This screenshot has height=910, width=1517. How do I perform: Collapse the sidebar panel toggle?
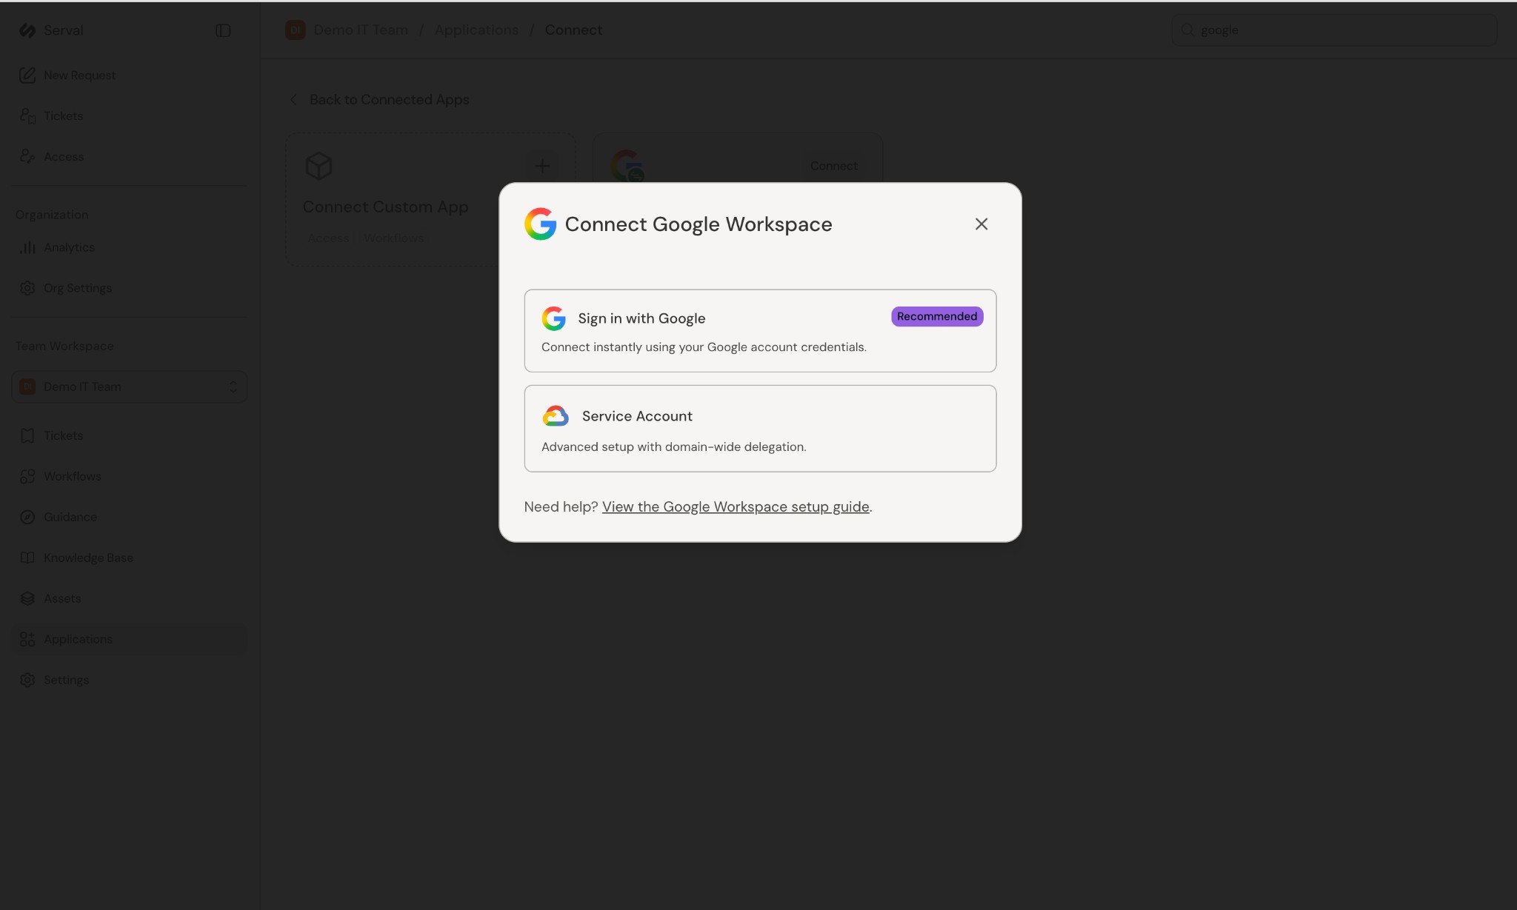coord(223,30)
